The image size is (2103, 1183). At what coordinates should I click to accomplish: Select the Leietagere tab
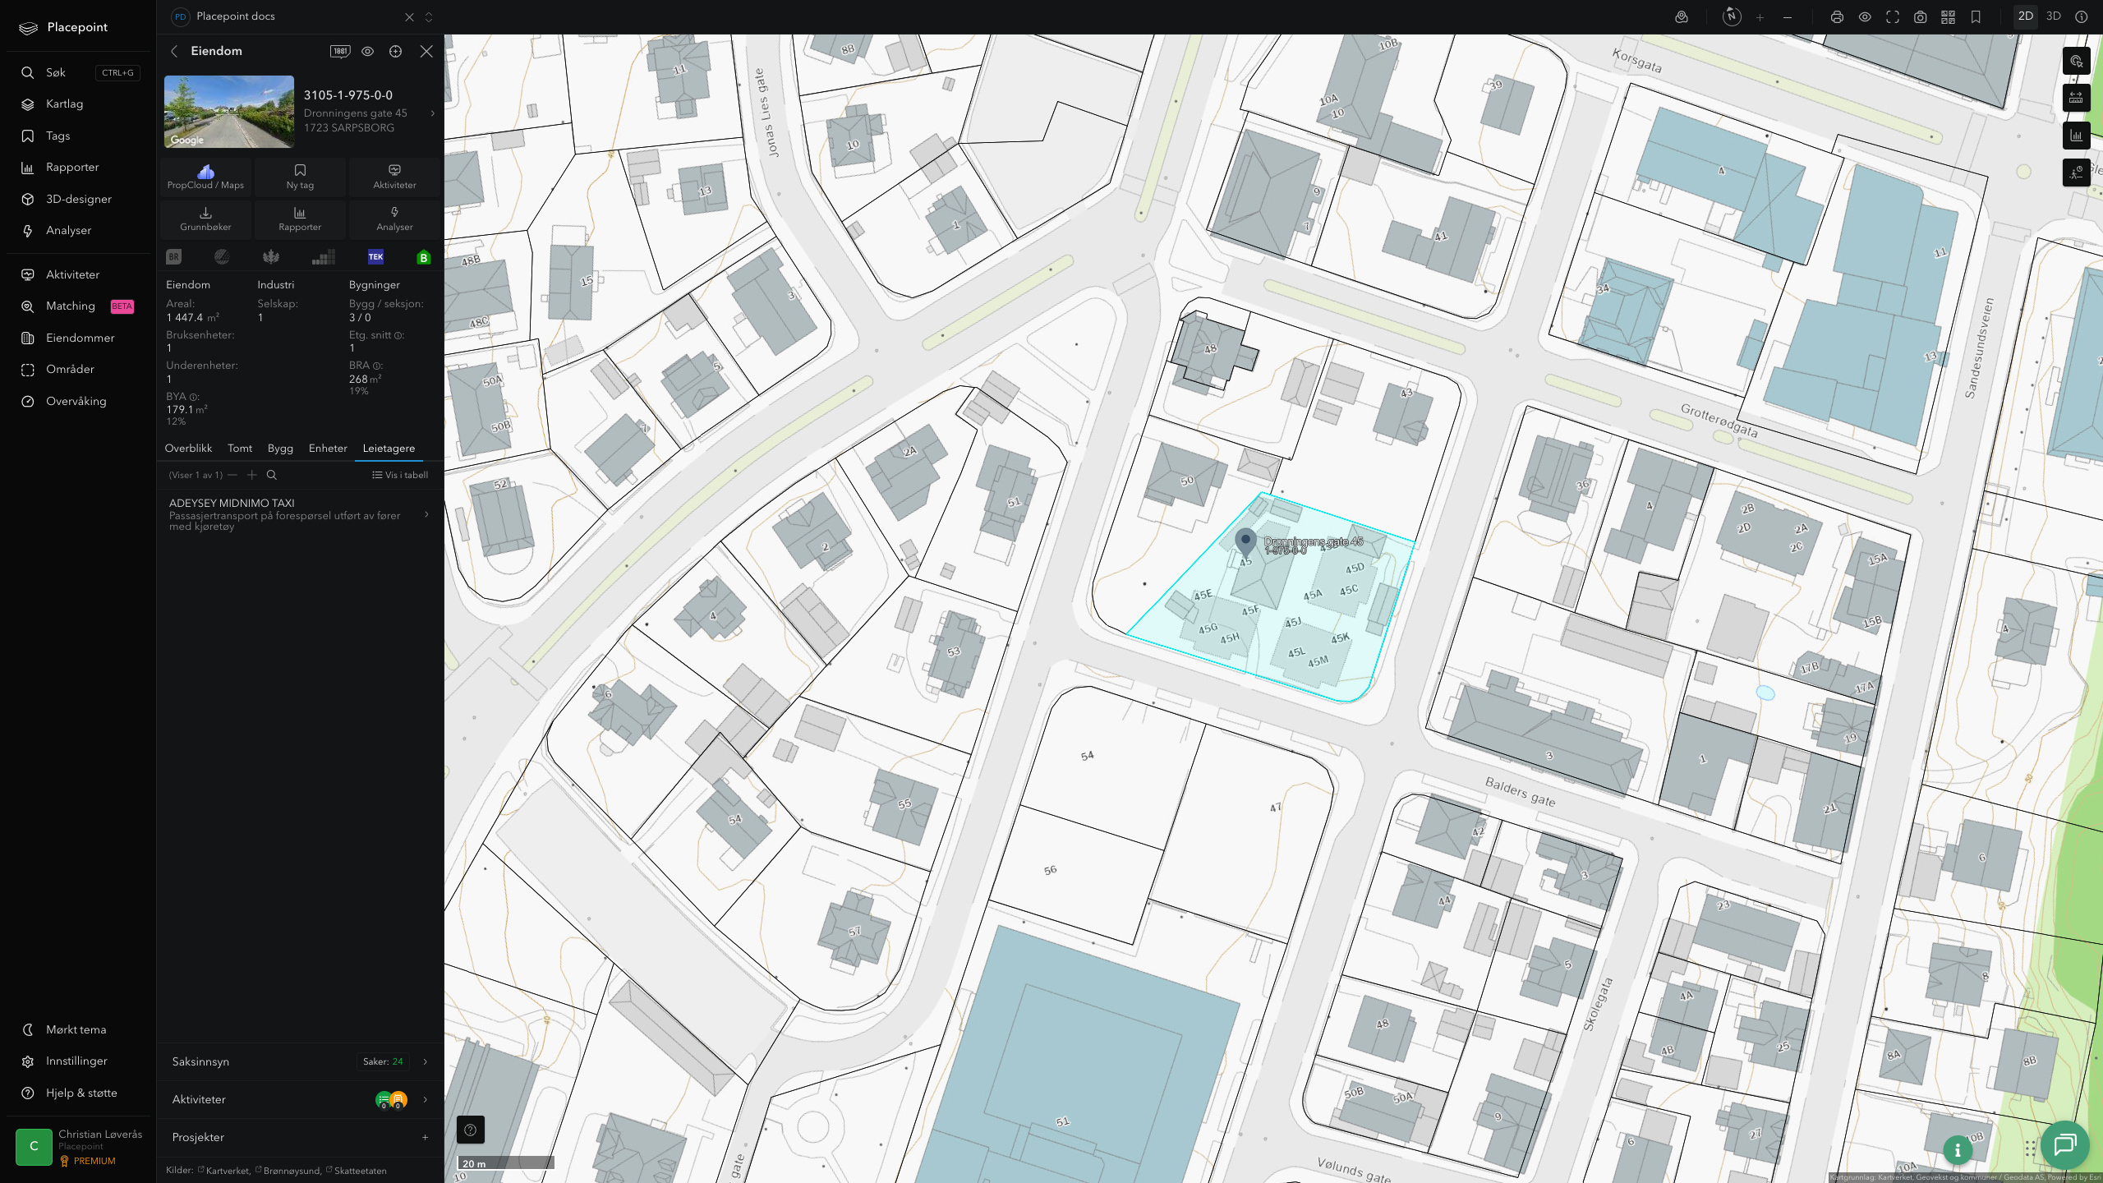(x=389, y=448)
